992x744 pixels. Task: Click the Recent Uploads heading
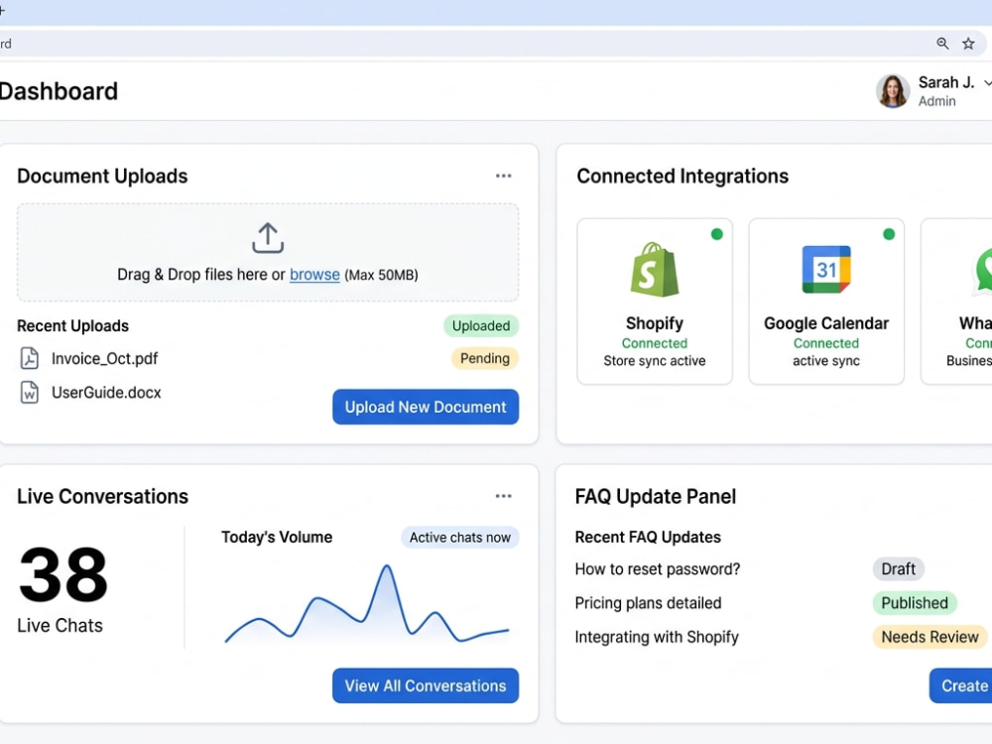click(72, 325)
